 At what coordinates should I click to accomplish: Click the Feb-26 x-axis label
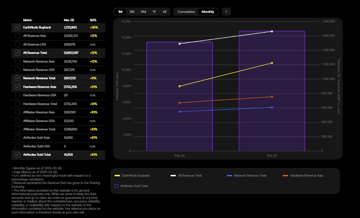click(180, 156)
